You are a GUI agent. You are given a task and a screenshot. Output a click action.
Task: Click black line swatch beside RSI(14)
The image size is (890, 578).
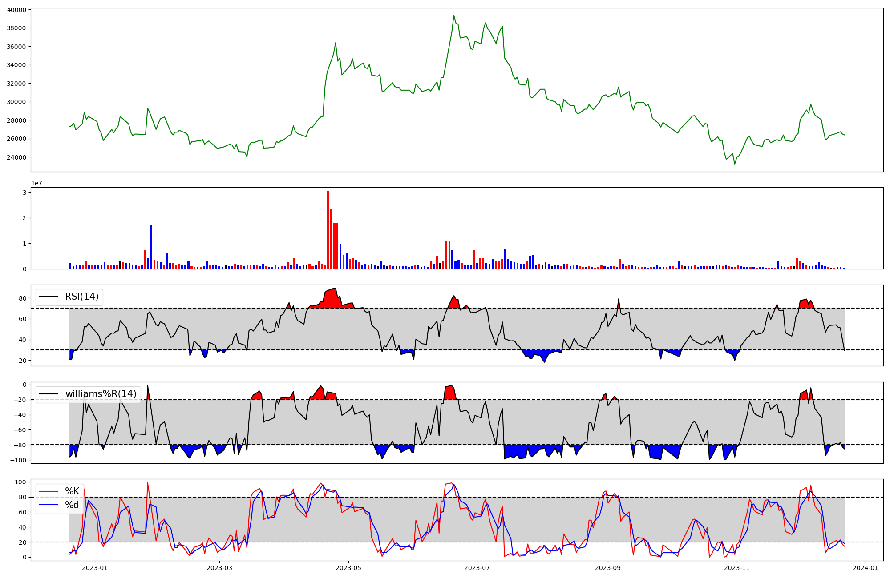[x=49, y=297]
